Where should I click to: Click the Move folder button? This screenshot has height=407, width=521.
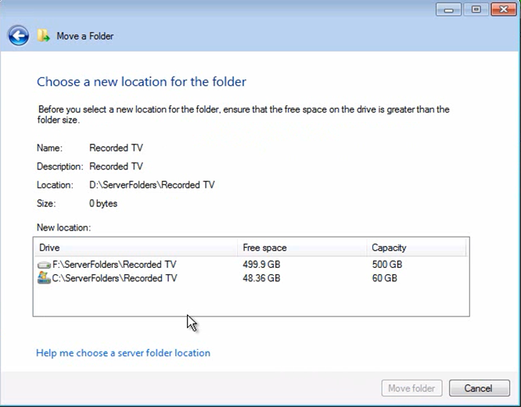411,388
